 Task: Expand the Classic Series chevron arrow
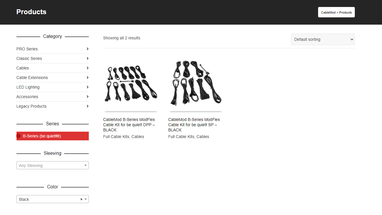click(87, 58)
